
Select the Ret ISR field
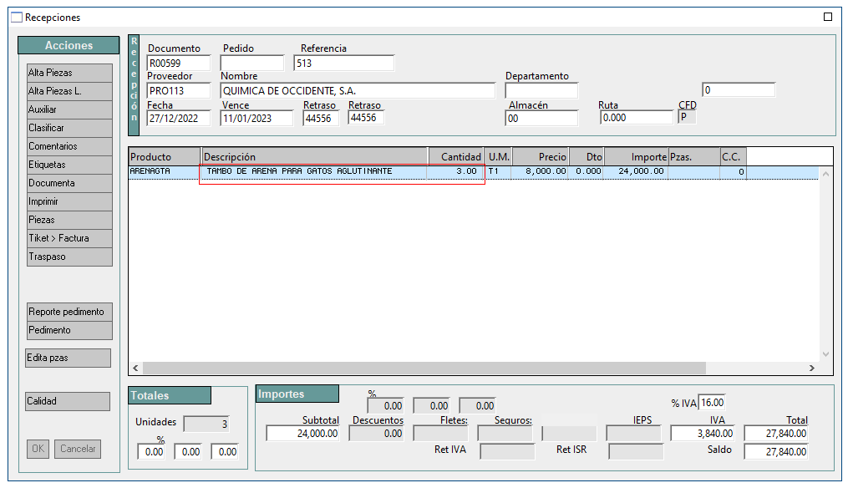pyautogui.click(x=636, y=452)
